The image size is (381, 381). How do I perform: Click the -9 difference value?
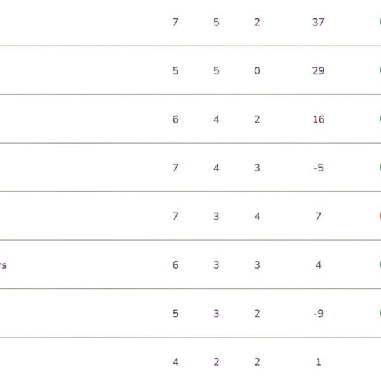[319, 313]
